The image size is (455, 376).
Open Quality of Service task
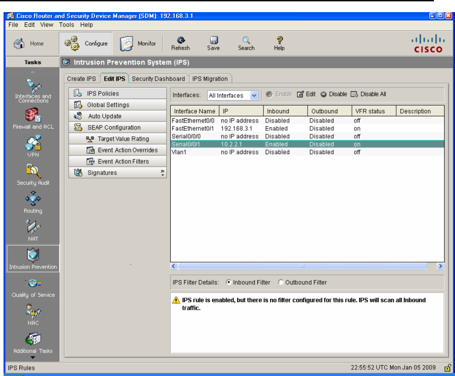(33, 288)
